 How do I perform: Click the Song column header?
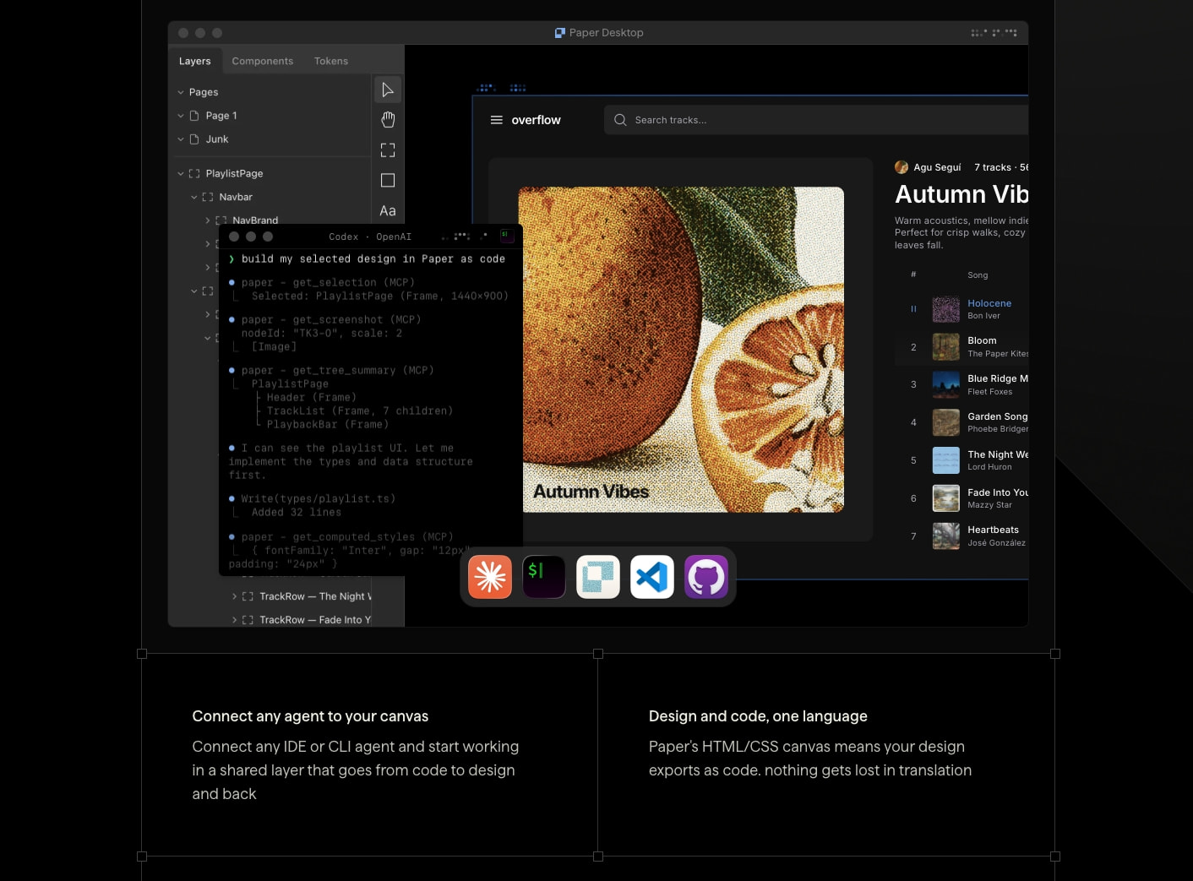(x=978, y=275)
